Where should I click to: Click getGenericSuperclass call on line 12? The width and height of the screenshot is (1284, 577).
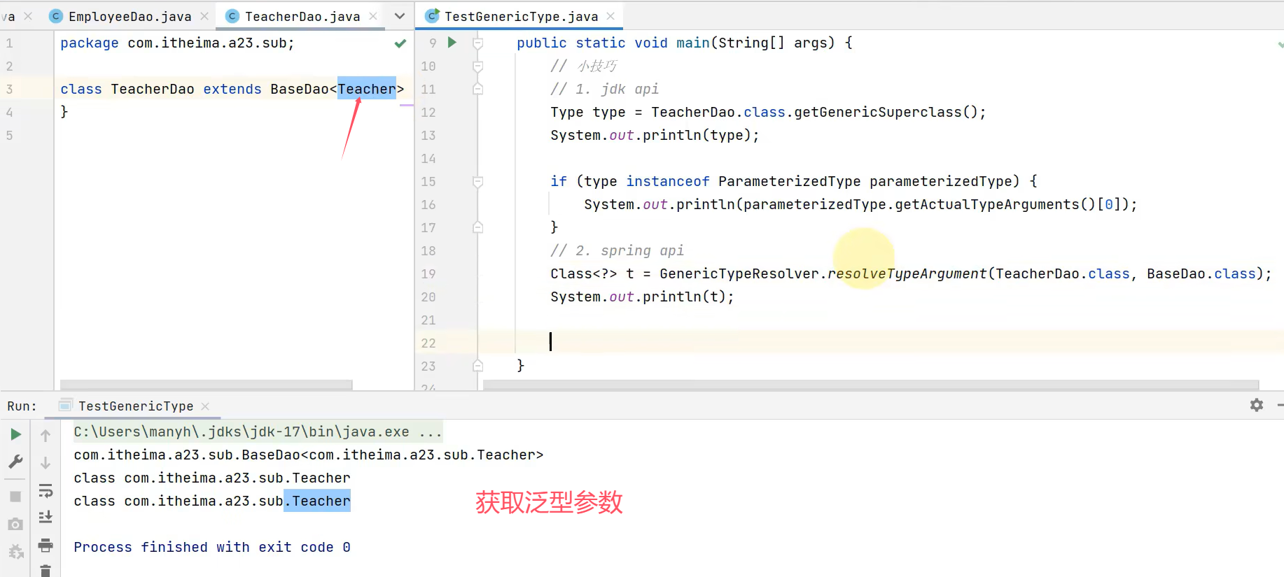[x=878, y=112]
